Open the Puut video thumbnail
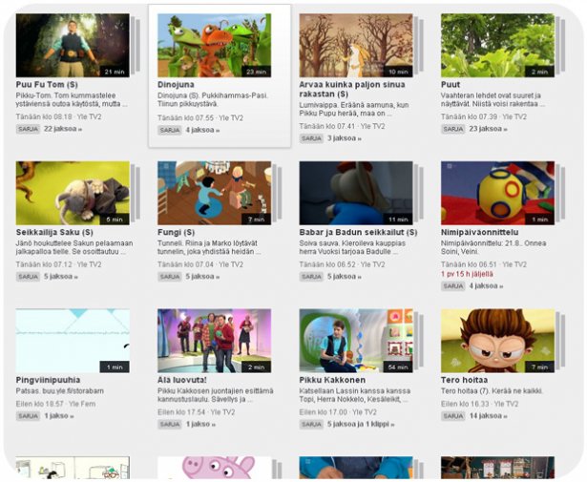This screenshot has width=587, height=482. (x=497, y=45)
